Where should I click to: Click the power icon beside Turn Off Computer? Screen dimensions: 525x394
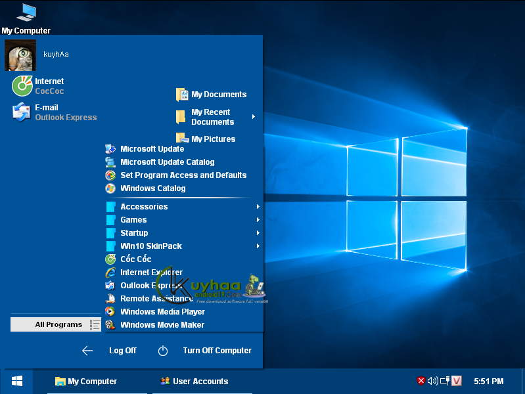pos(163,351)
